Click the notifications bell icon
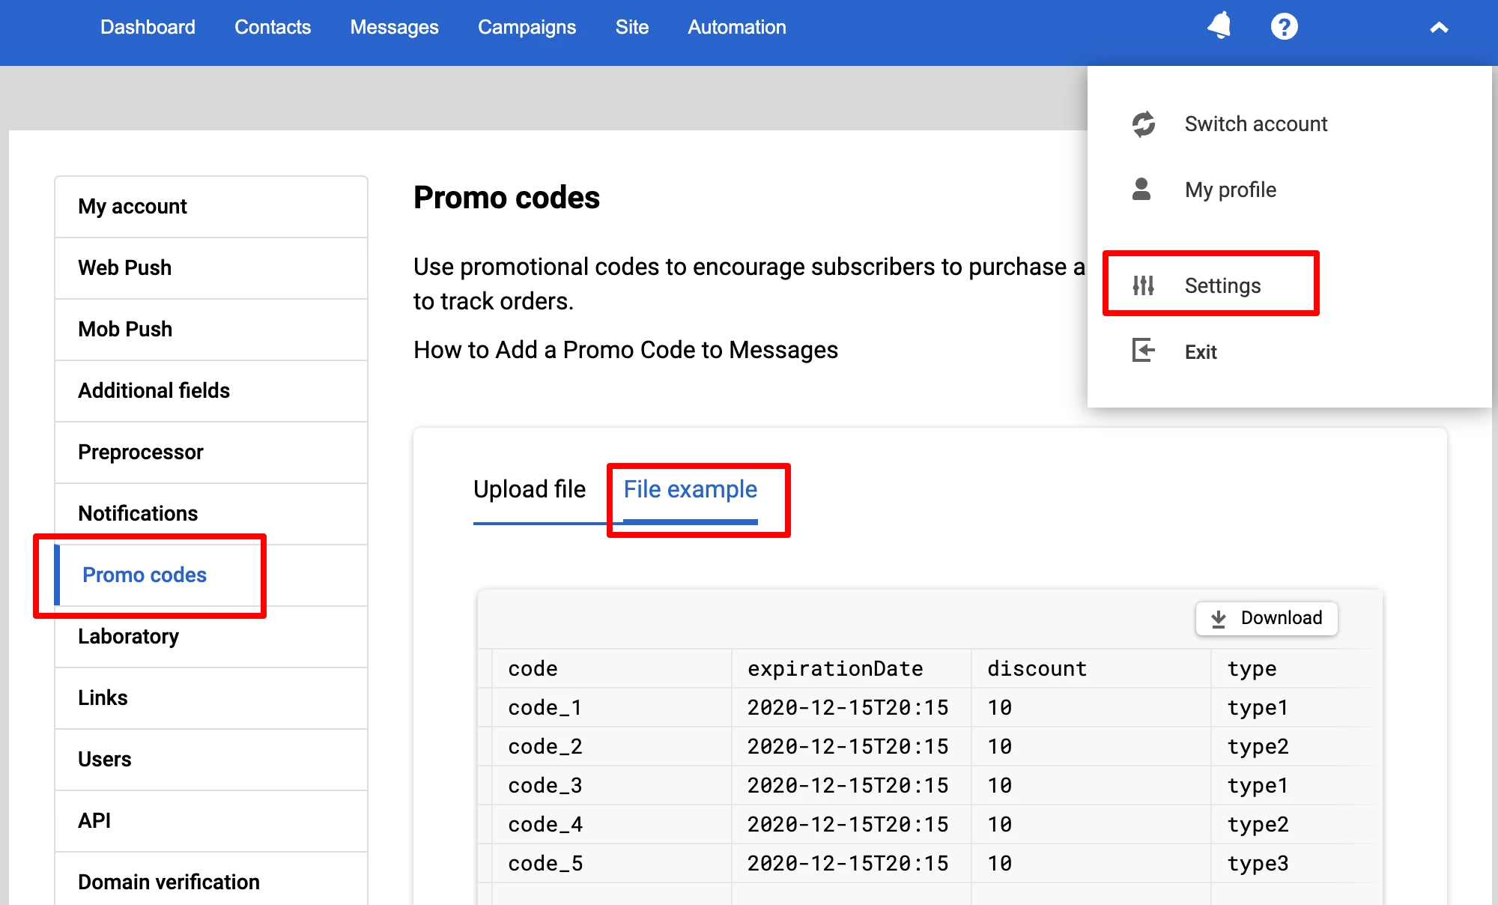Viewport: 1498px width, 905px height. 1220,27
